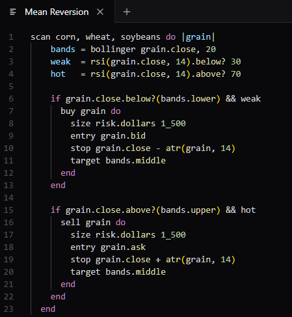
Task: Click the 'weak' variable on line 3
Action: click(60, 62)
